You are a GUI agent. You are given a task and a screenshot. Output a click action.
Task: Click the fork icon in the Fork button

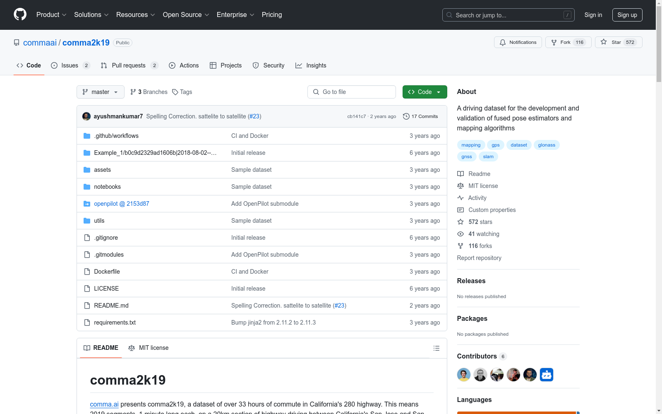pyautogui.click(x=554, y=42)
